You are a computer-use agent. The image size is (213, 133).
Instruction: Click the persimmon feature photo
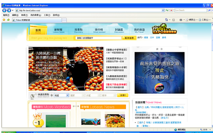coord(66,69)
